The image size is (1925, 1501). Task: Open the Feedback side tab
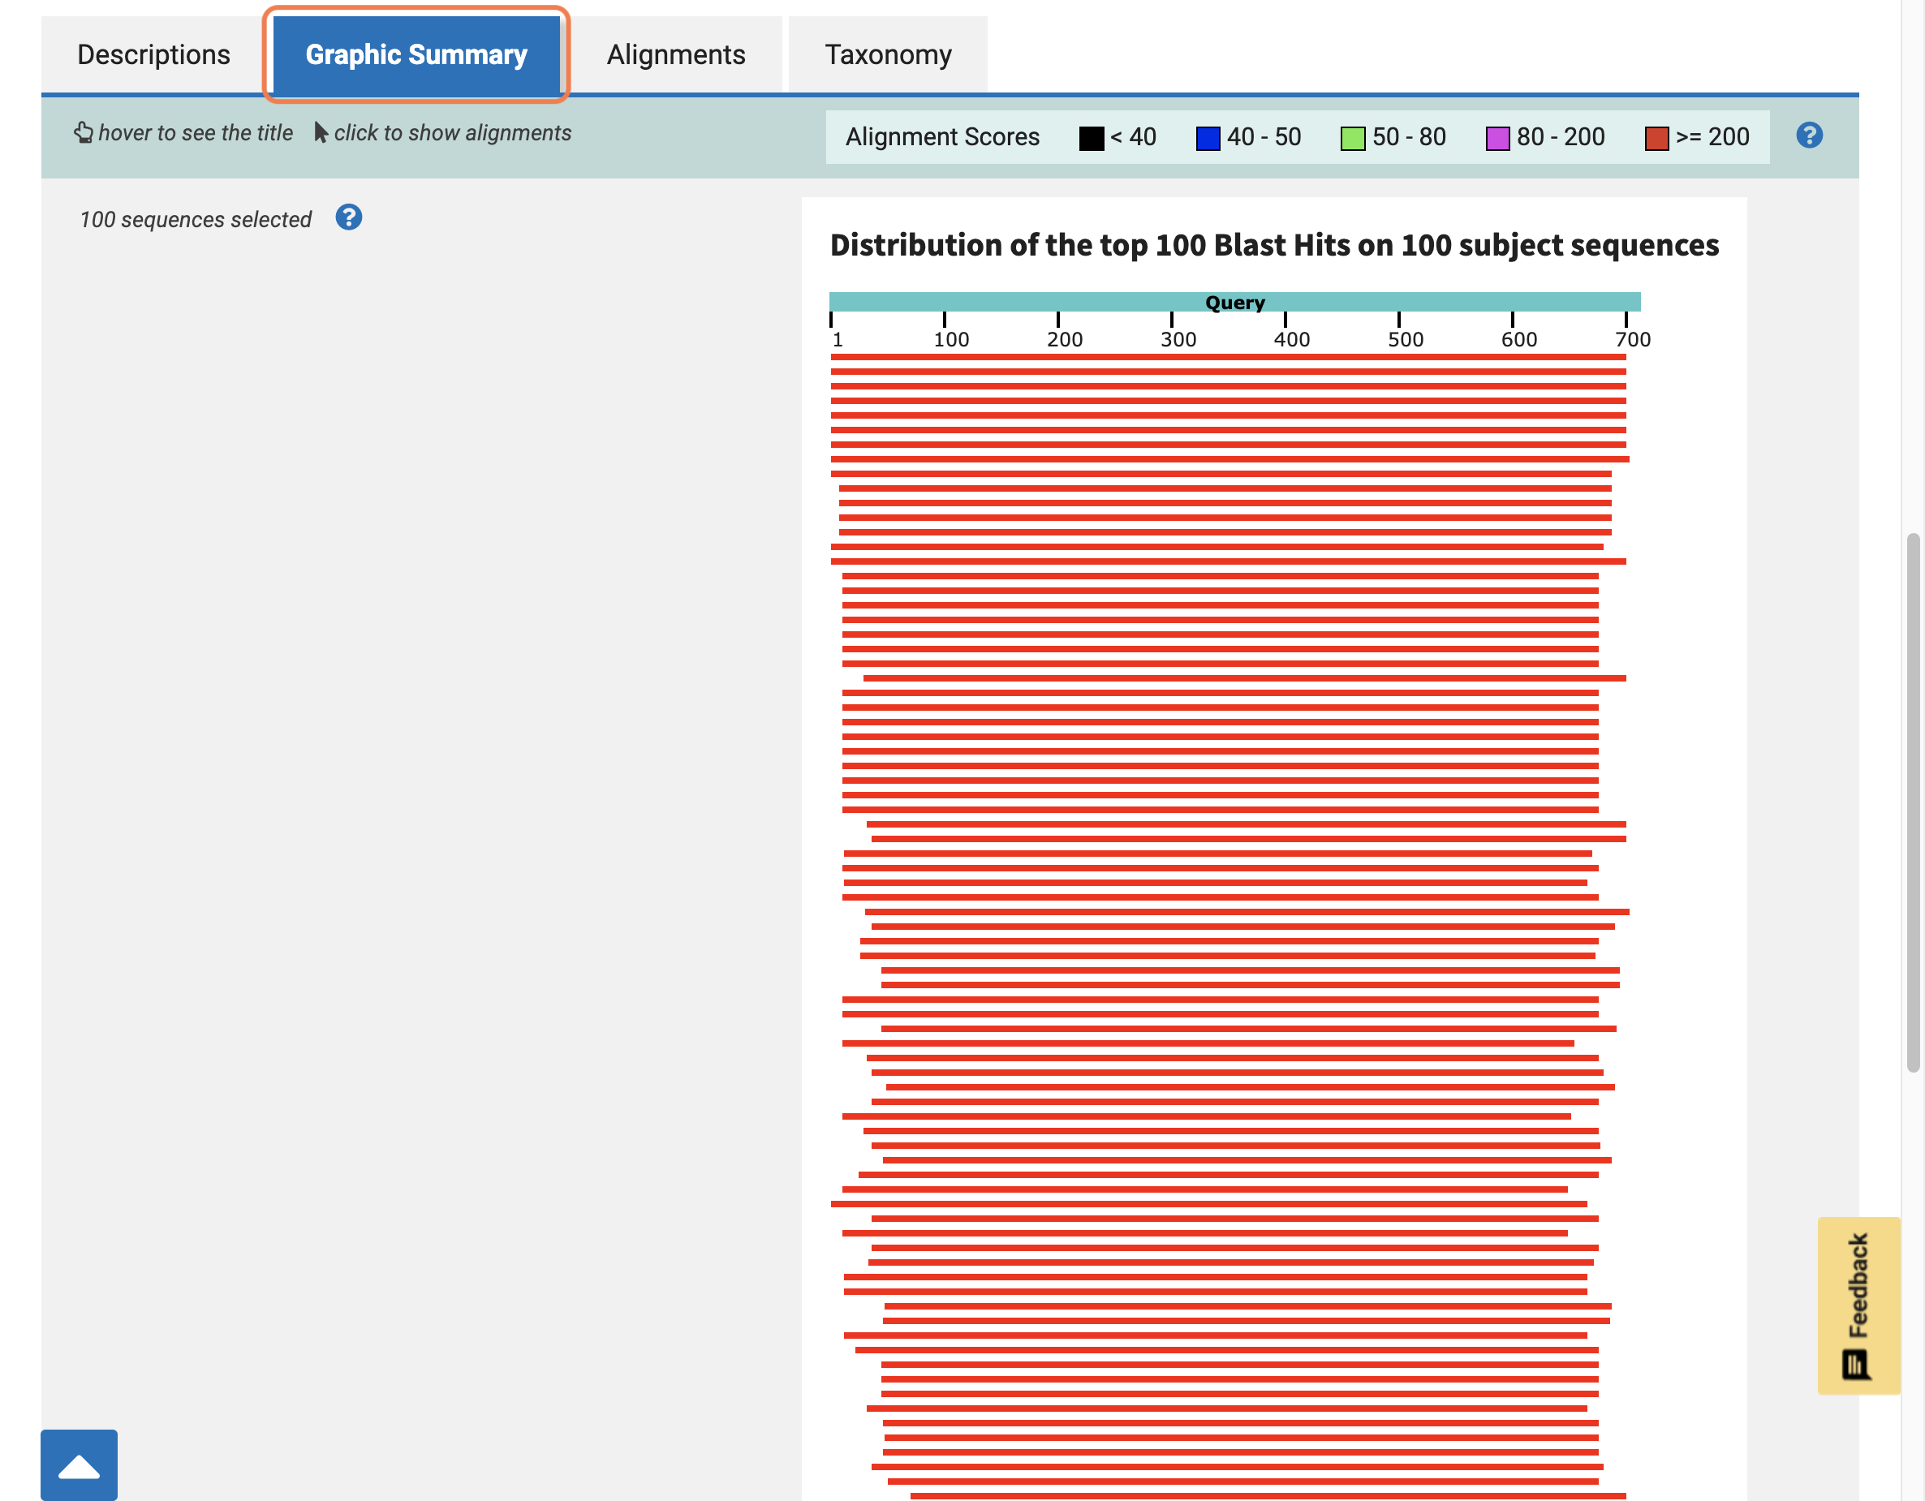[1858, 1305]
